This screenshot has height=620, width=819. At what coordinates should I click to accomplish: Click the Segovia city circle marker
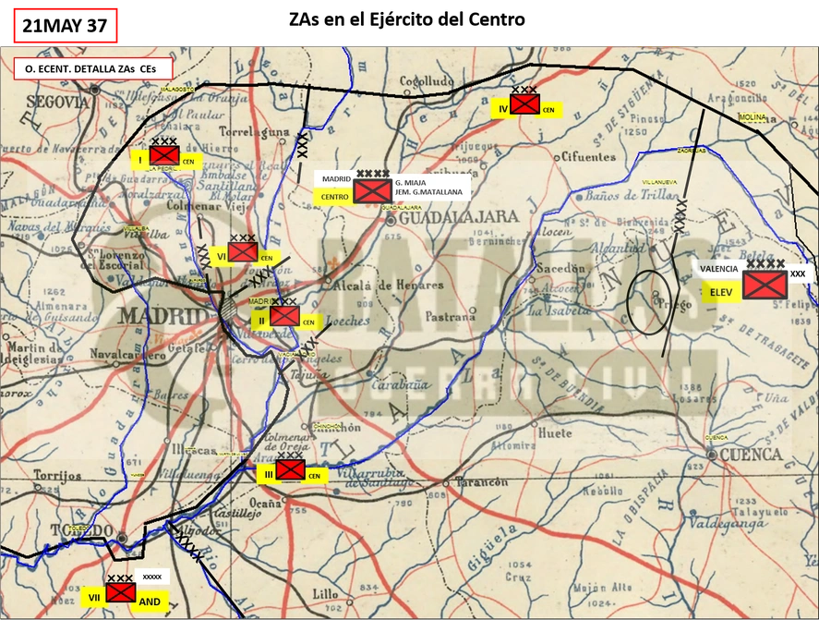95,91
